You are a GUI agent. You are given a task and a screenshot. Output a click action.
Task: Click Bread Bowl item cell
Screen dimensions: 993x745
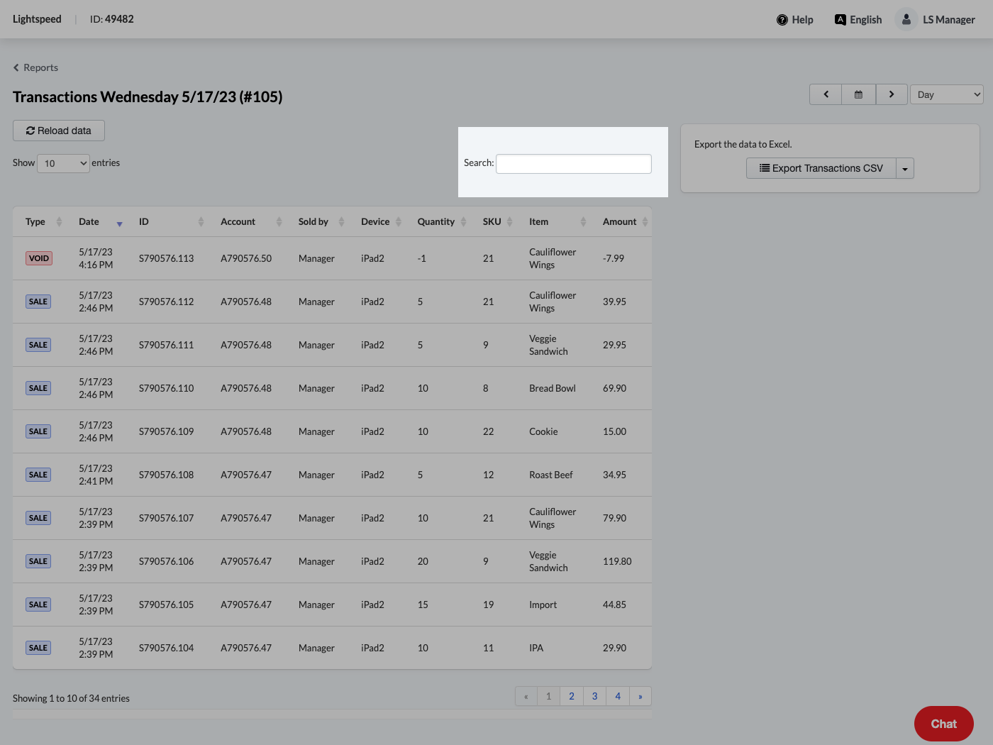click(x=553, y=388)
